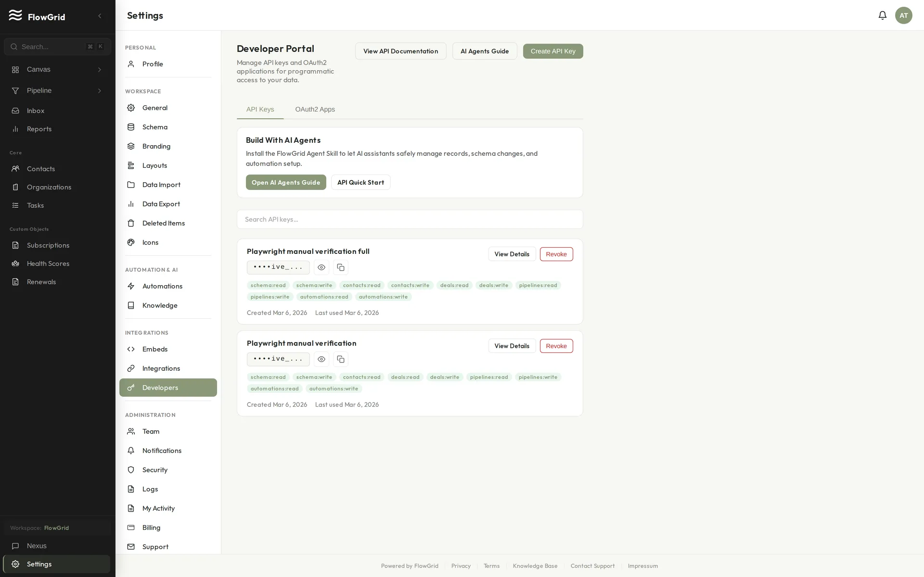Viewport: 924px width, 577px height.
Task: Copy the 'verification full' API key
Action: click(x=341, y=267)
